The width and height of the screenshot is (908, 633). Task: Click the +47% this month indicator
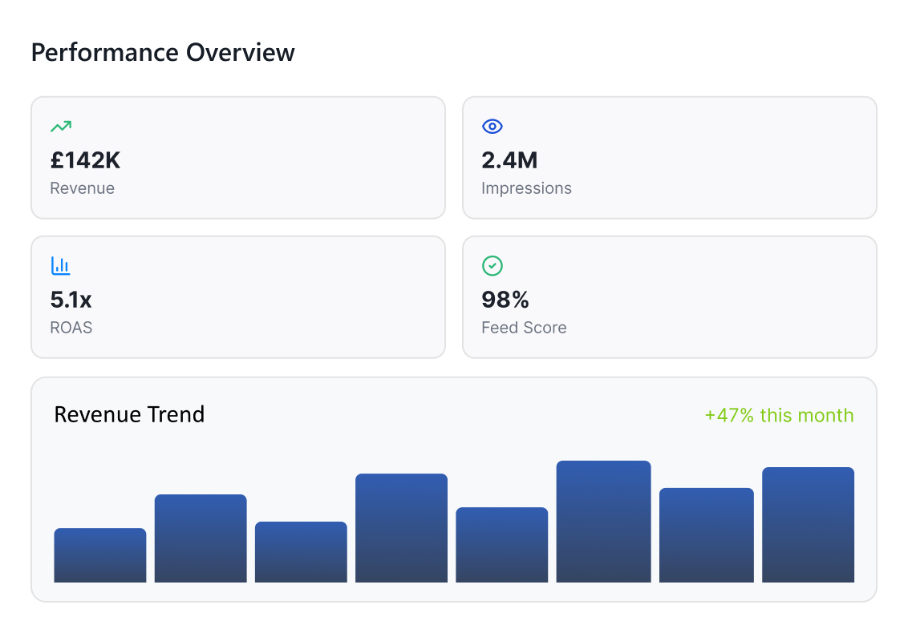point(779,416)
